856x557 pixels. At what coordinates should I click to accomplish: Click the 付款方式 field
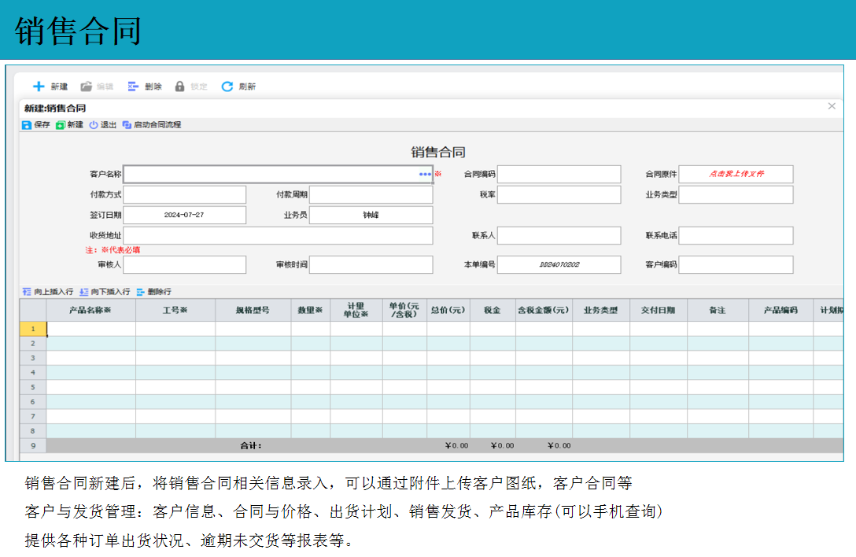pos(185,194)
